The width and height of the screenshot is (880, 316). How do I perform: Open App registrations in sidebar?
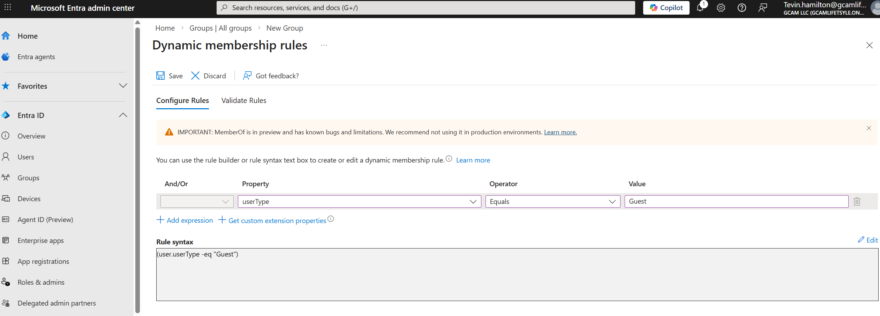pos(43,261)
